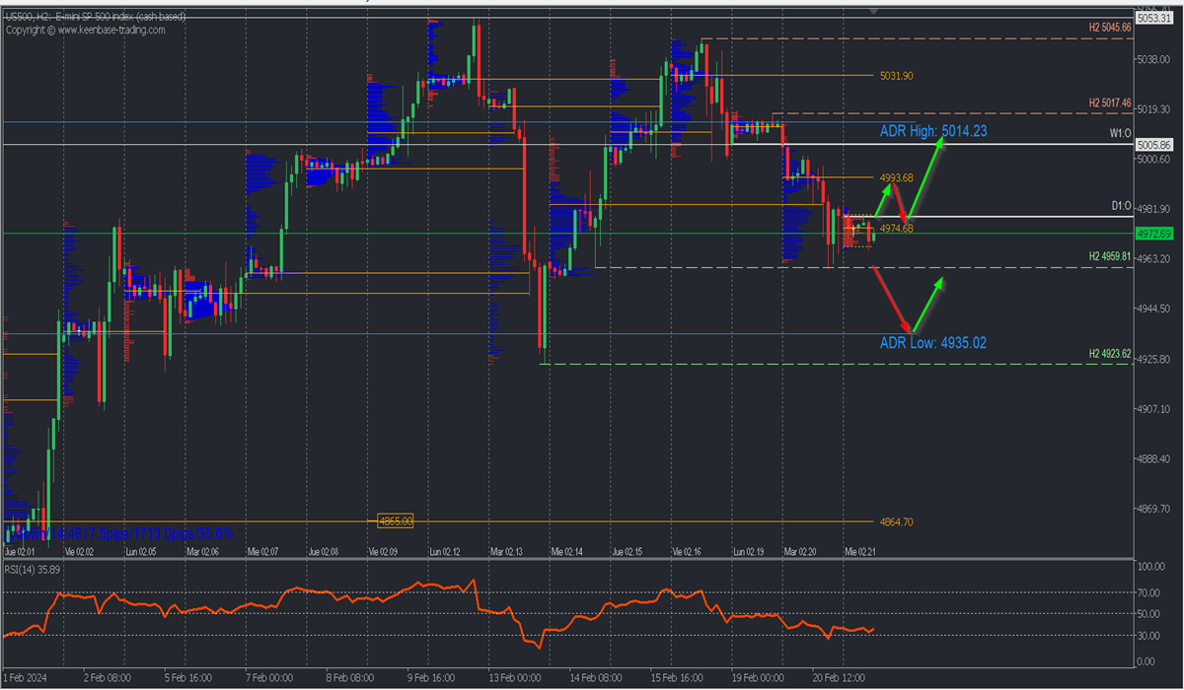The width and height of the screenshot is (1184, 690).
Task: Click the 13 Feb 00:00 time axis label
Action: 516,678
